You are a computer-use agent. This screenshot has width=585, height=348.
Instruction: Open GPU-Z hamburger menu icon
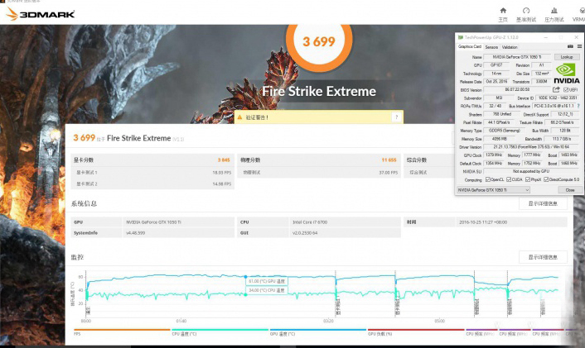click(579, 46)
